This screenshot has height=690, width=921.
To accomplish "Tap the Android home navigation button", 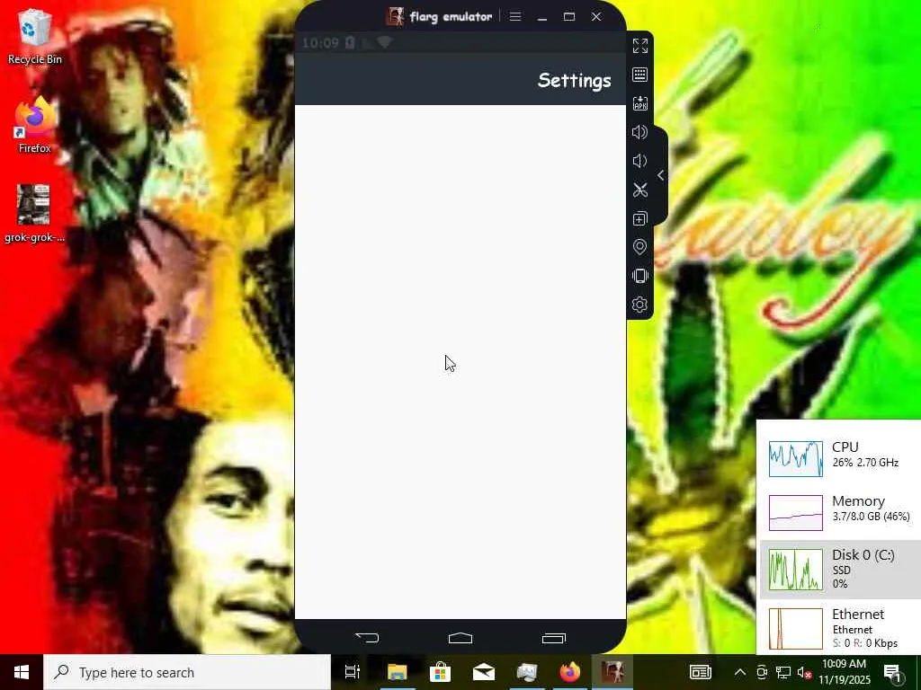I will [x=460, y=638].
